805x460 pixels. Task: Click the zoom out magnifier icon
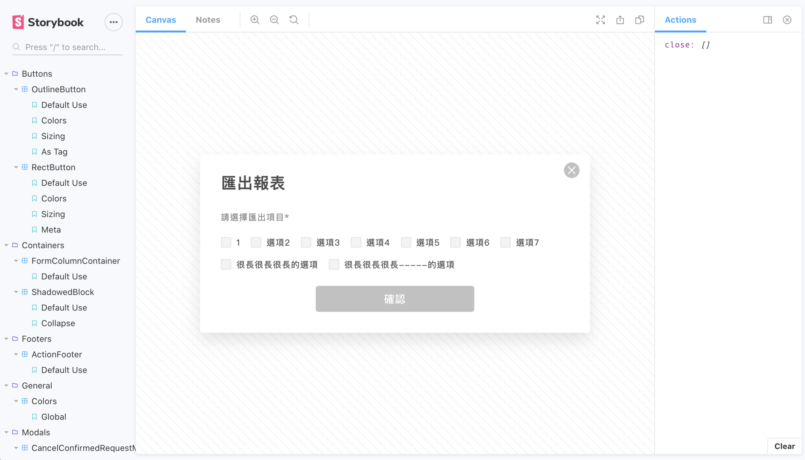point(274,20)
